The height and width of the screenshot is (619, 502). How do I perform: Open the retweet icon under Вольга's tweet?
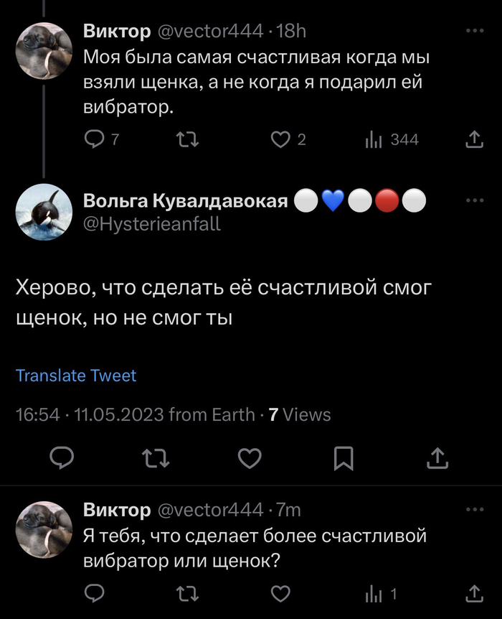tap(156, 457)
